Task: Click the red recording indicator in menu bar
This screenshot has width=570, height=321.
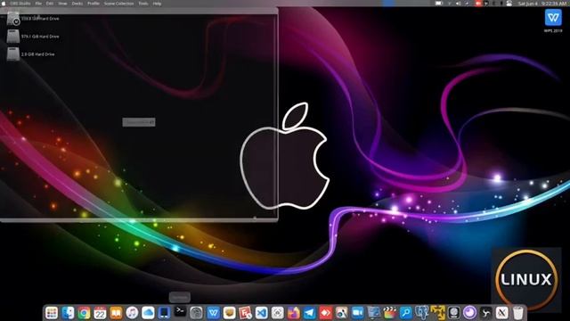Action: tap(478, 4)
